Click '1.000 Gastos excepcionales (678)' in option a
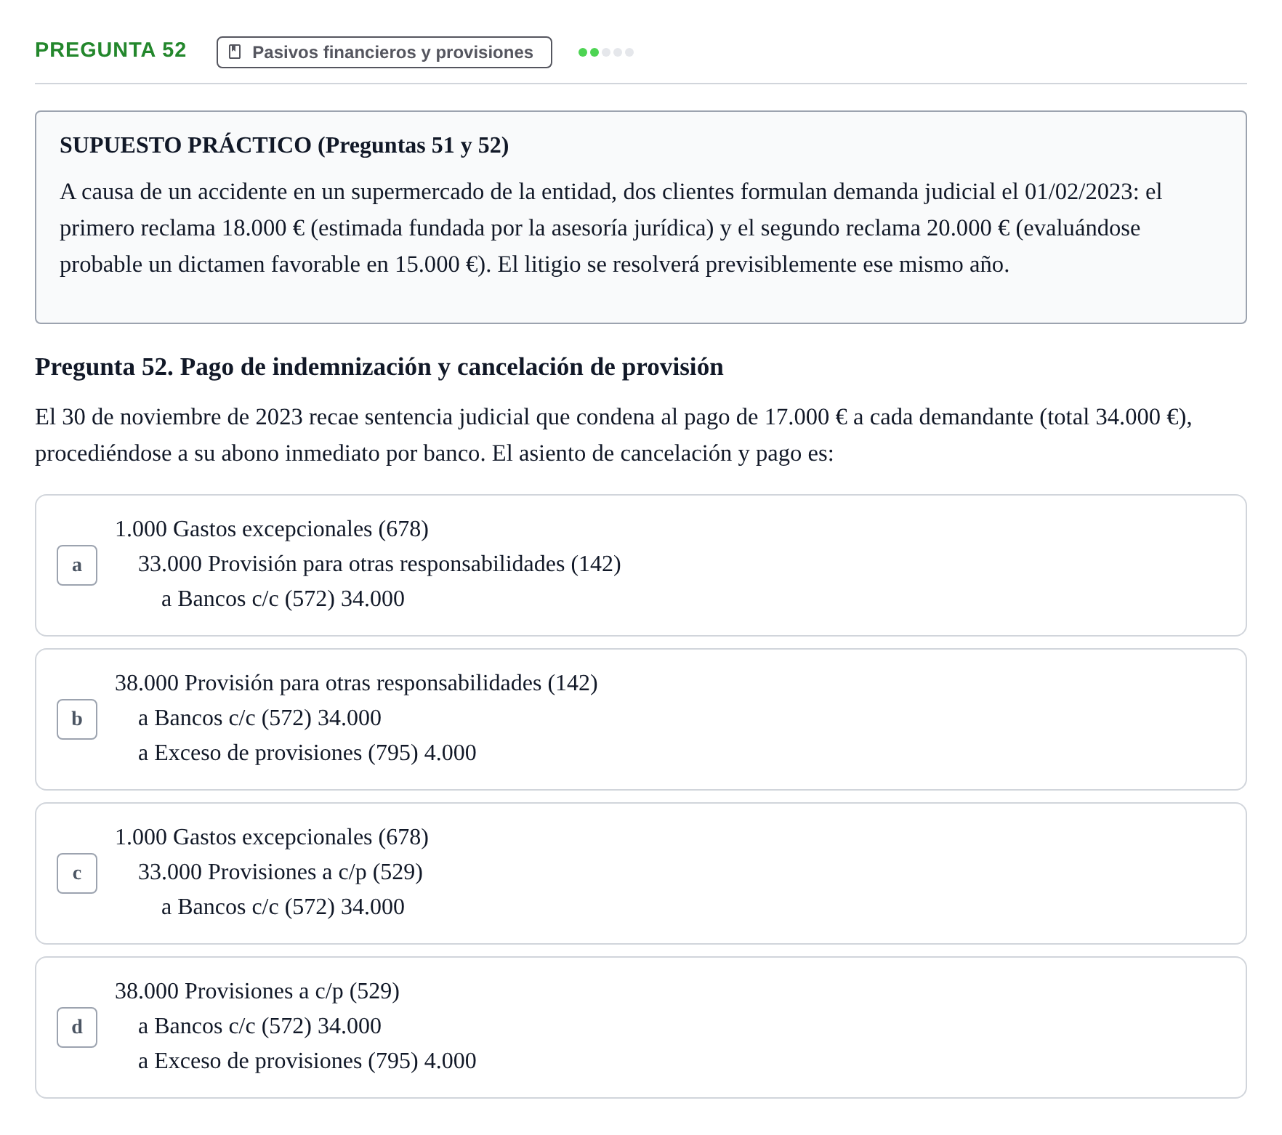This screenshot has height=1135, width=1282. click(x=272, y=529)
